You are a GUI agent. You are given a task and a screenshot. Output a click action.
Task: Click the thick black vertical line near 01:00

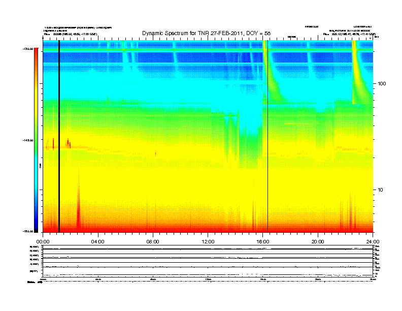59,136
